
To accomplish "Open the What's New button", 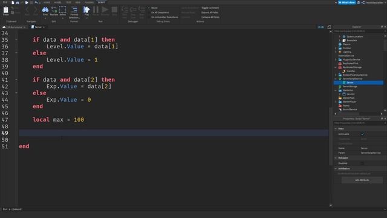I will pos(346,2).
